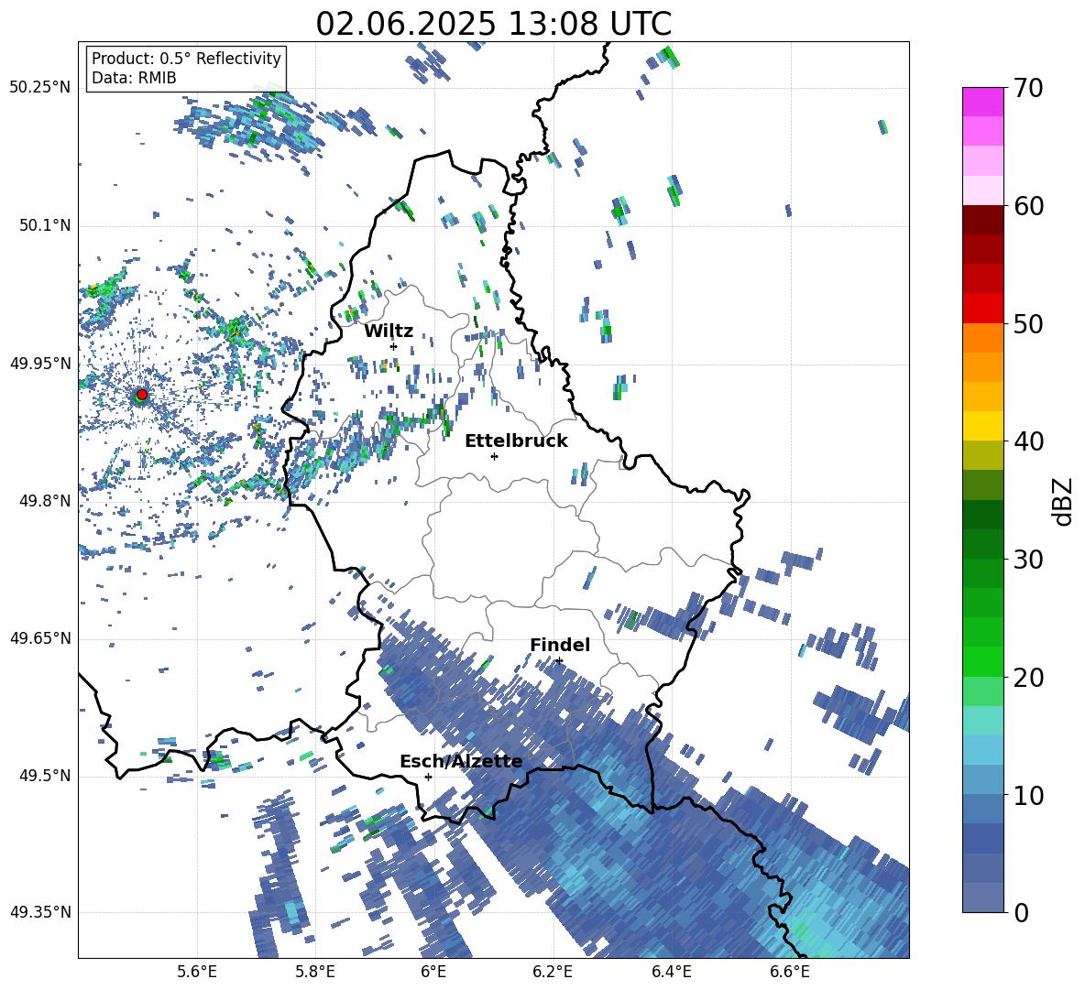
Task: Click the 5.8°E longitude label
Action: [315, 972]
